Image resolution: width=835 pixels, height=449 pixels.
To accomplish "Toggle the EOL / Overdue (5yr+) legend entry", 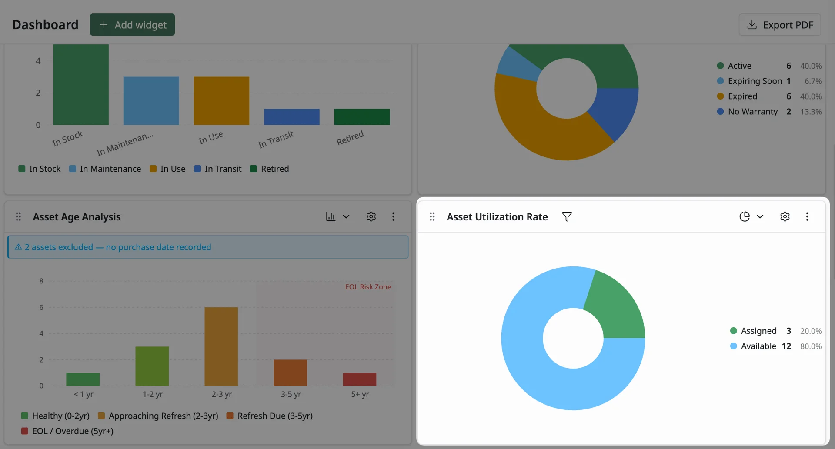I will 67,431.
